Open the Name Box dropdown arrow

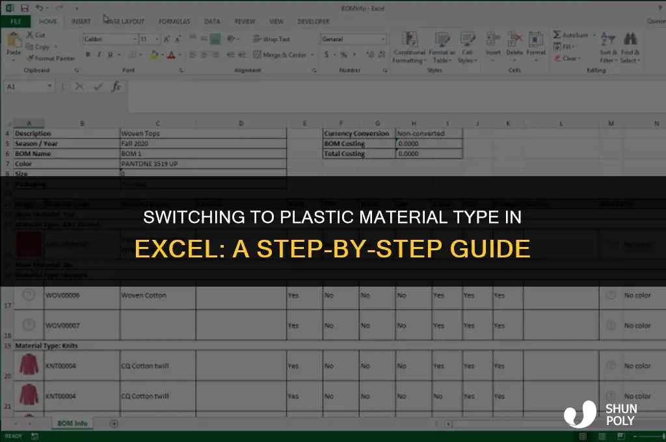[x=49, y=86]
